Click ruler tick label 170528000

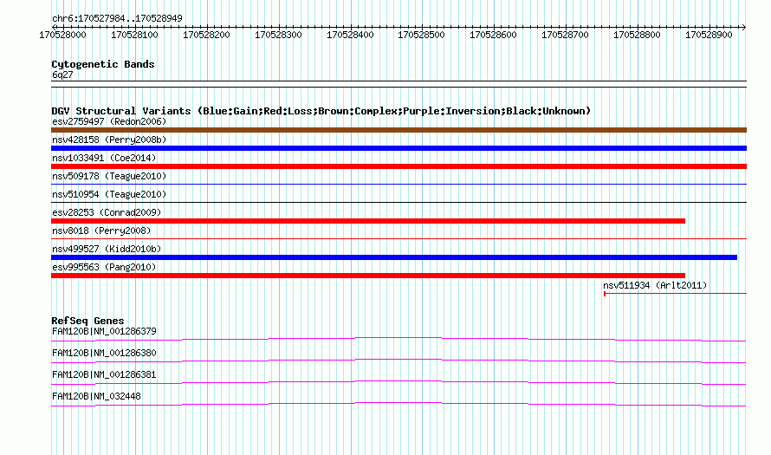(62, 35)
